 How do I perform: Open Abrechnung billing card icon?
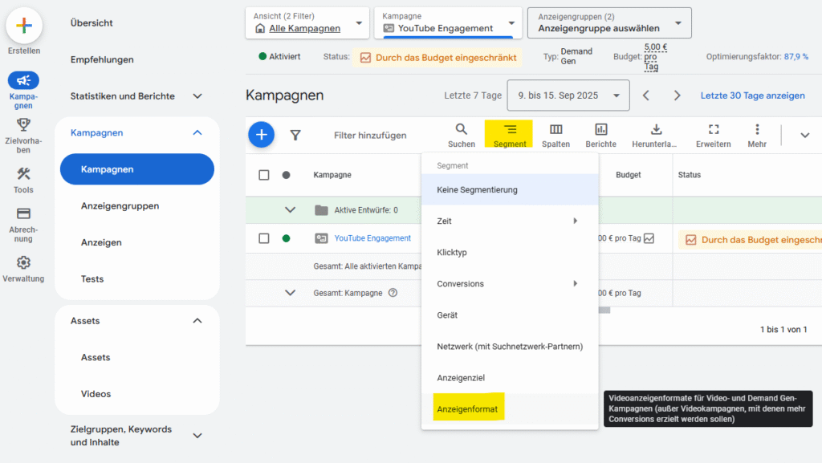(x=23, y=213)
